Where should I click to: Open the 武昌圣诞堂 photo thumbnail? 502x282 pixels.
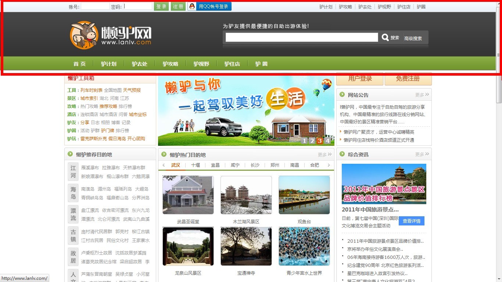188,195
